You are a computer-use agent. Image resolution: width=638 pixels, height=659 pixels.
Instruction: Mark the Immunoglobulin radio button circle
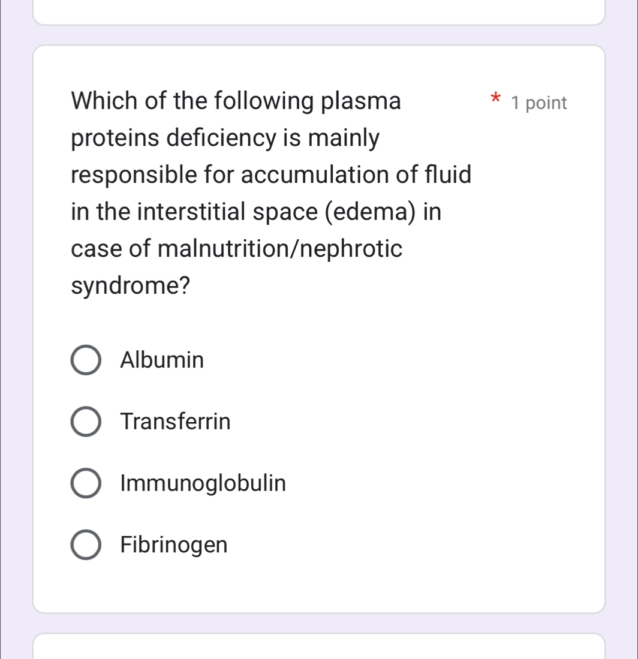(86, 483)
